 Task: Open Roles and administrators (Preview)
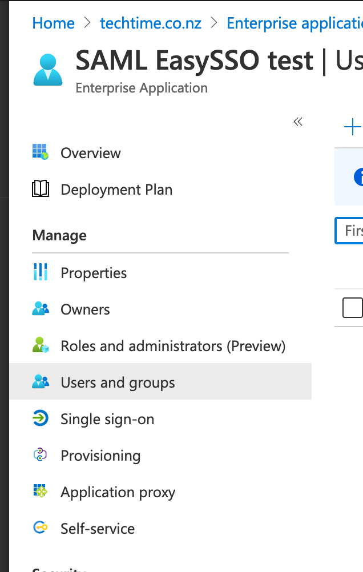[173, 346]
